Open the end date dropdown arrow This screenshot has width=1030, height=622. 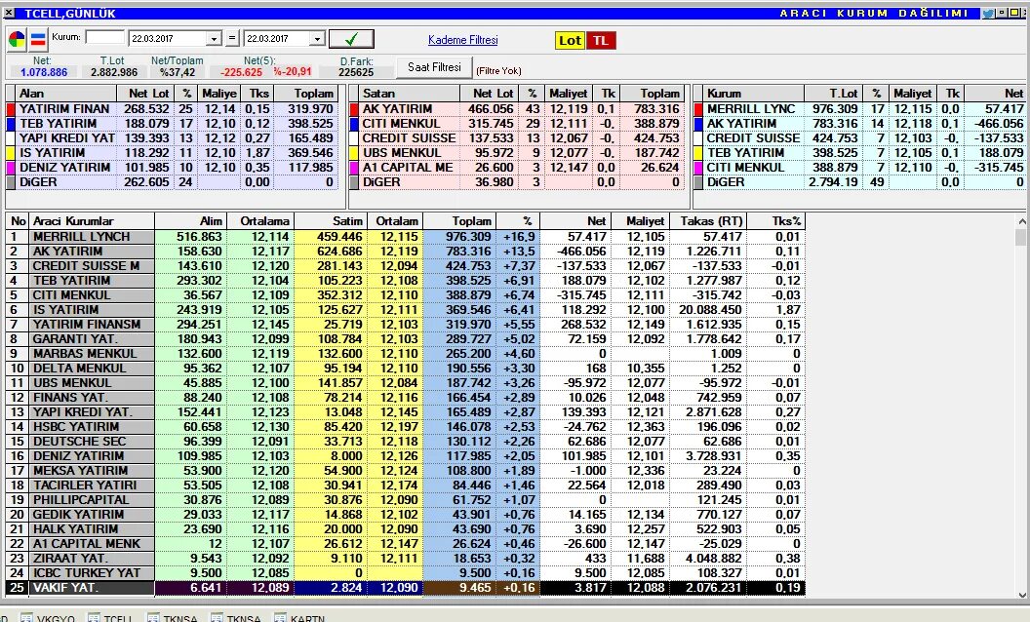click(x=317, y=39)
